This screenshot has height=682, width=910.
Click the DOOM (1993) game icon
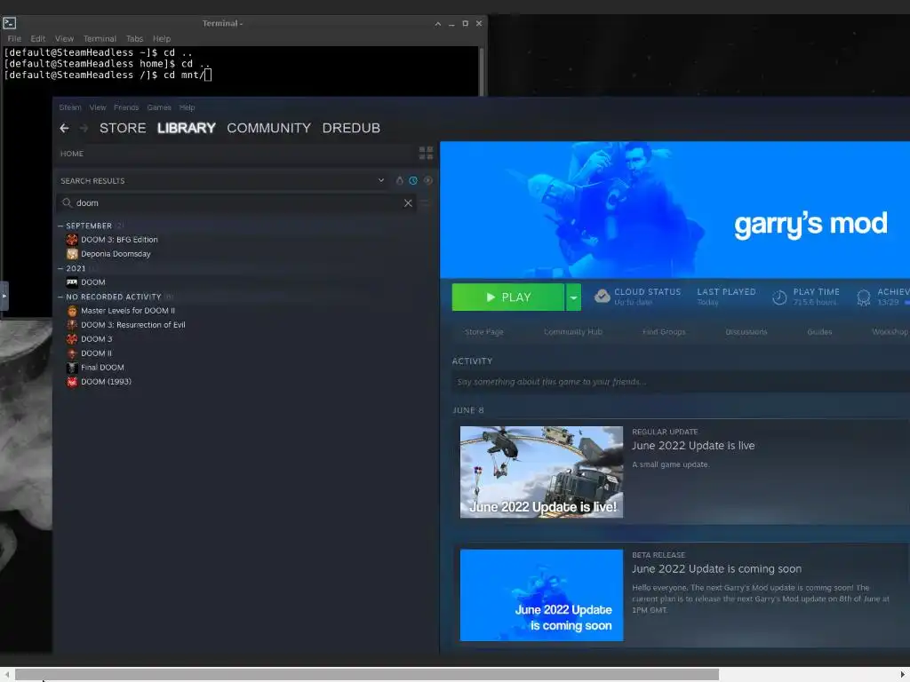[72, 382]
